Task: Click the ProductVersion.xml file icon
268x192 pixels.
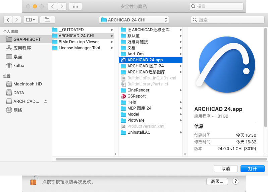Action: (123, 126)
